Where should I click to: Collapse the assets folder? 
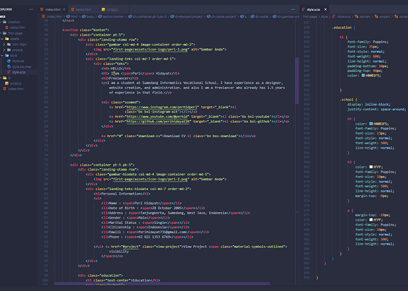click(14, 38)
